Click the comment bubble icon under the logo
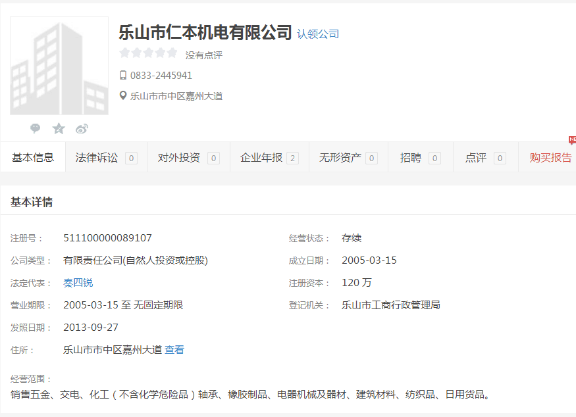 pos(36,128)
